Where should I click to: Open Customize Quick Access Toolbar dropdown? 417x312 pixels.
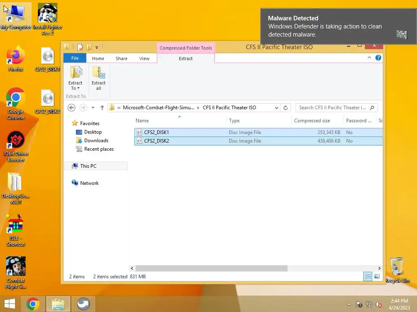pos(97,48)
